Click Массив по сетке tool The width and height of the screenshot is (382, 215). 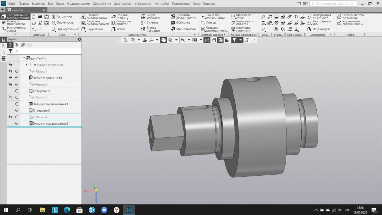[241, 16]
